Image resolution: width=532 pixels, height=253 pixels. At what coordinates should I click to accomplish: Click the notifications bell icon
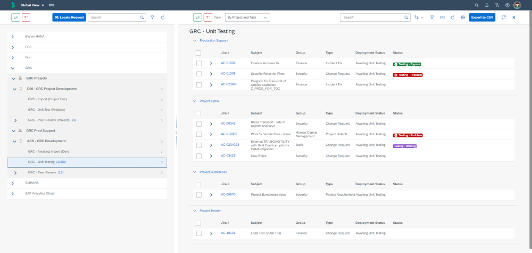[x=487, y=5]
